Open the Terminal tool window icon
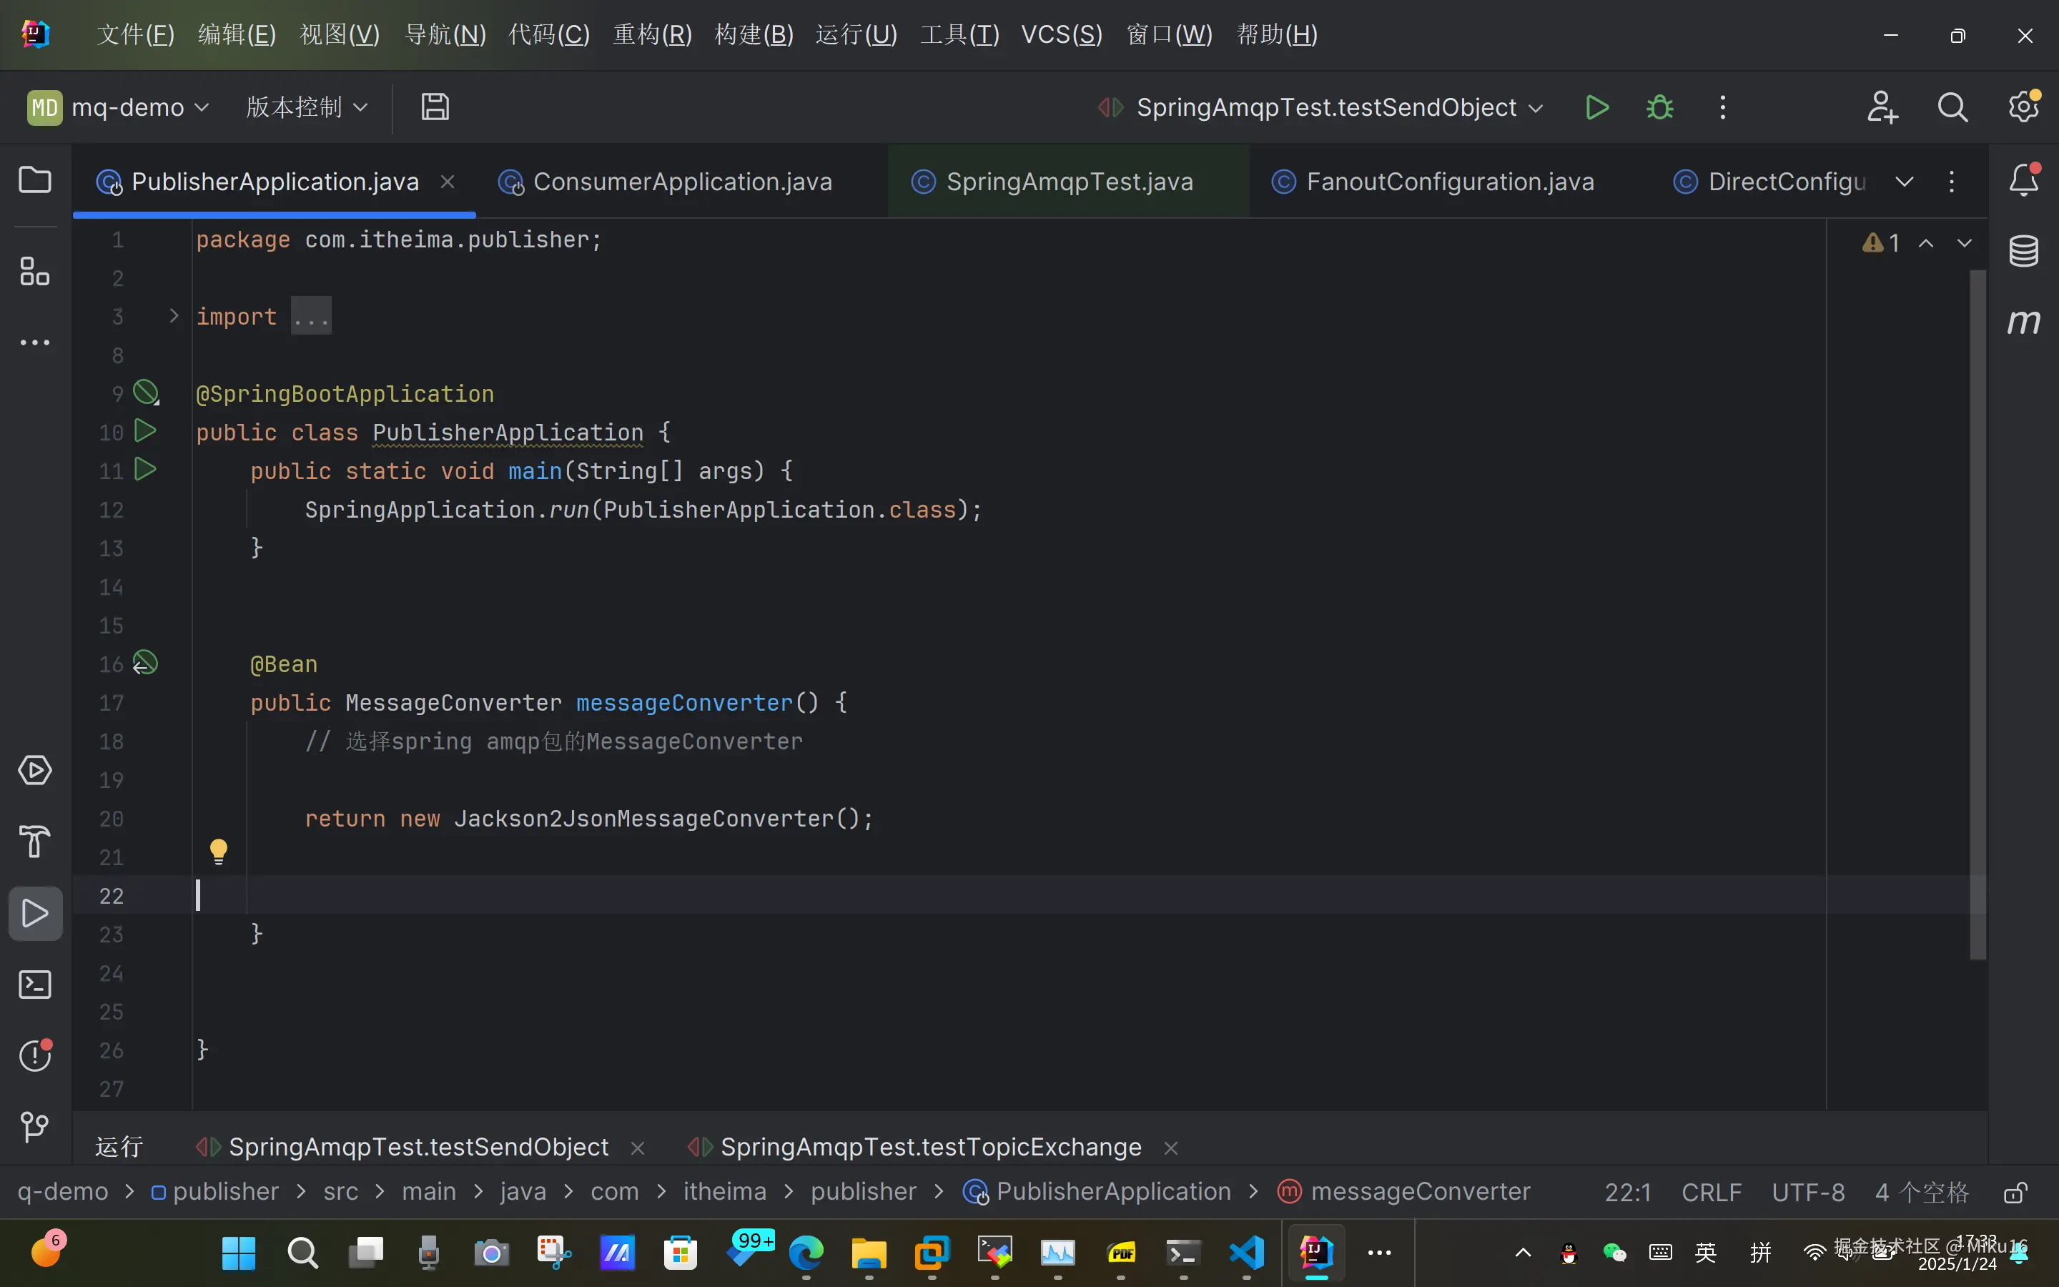Screen dimensions: 2059x1287 click(x=35, y=985)
